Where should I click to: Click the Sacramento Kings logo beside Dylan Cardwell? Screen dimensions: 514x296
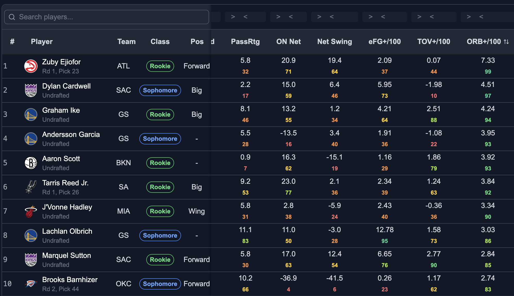click(x=31, y=90)
